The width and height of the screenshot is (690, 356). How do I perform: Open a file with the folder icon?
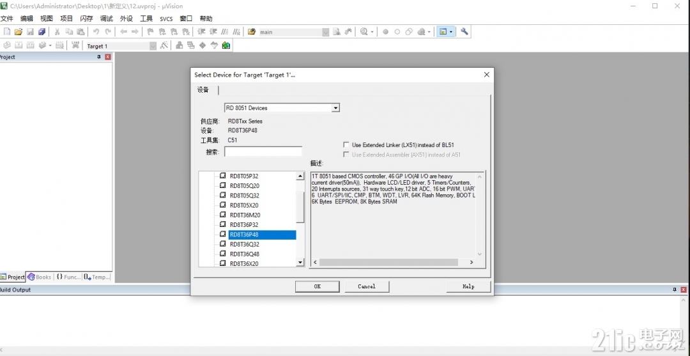point(19,32)
